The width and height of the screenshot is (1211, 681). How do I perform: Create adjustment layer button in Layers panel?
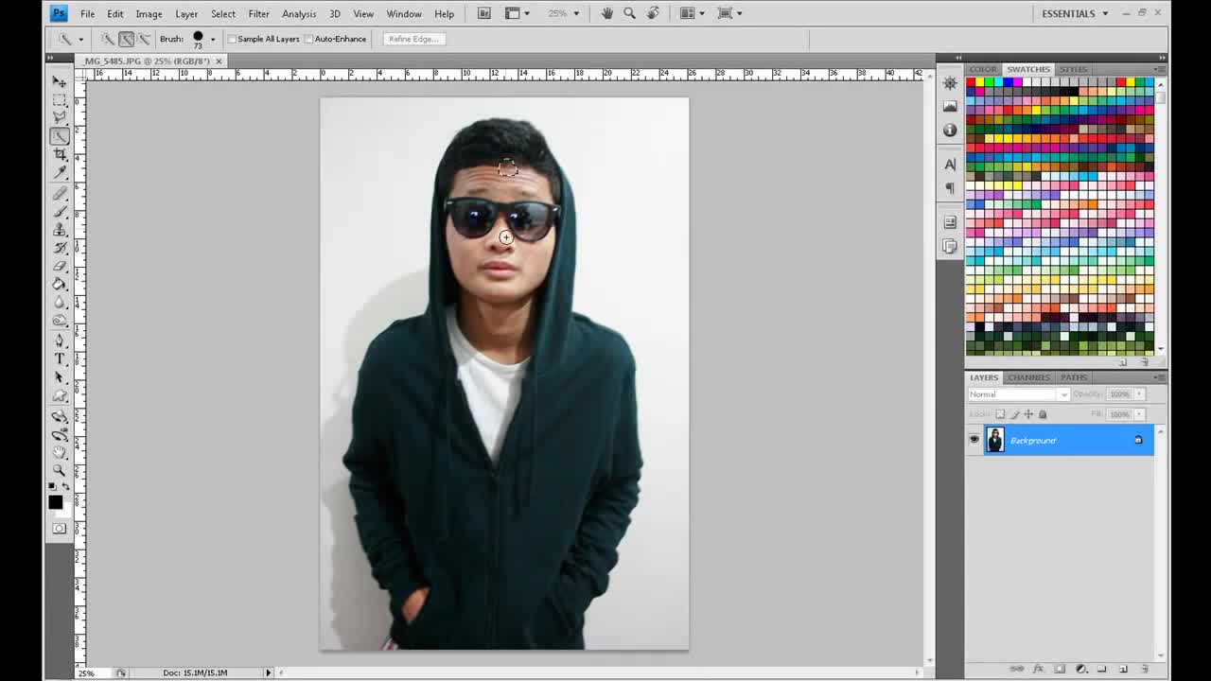pyautogui.click(x=1081, y=669)
